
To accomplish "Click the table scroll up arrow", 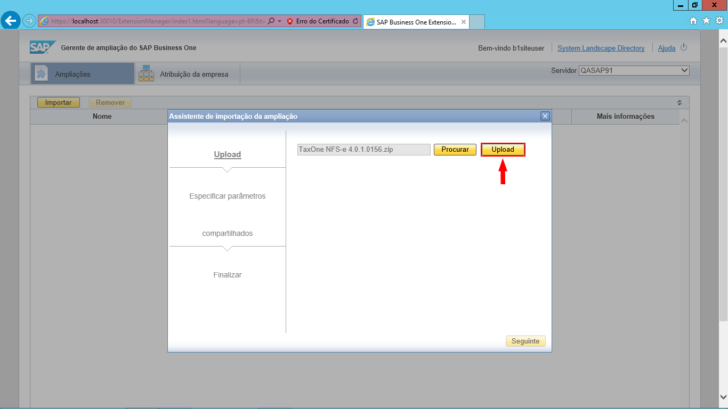I will (x=684, y=121).
